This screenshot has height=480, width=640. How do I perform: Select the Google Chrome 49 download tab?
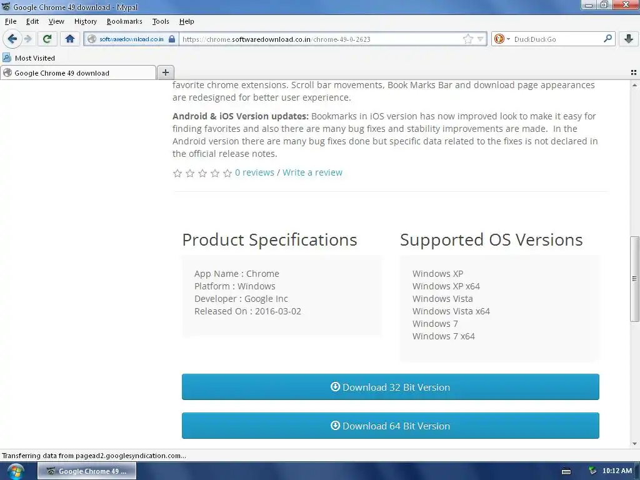(78, 72)
